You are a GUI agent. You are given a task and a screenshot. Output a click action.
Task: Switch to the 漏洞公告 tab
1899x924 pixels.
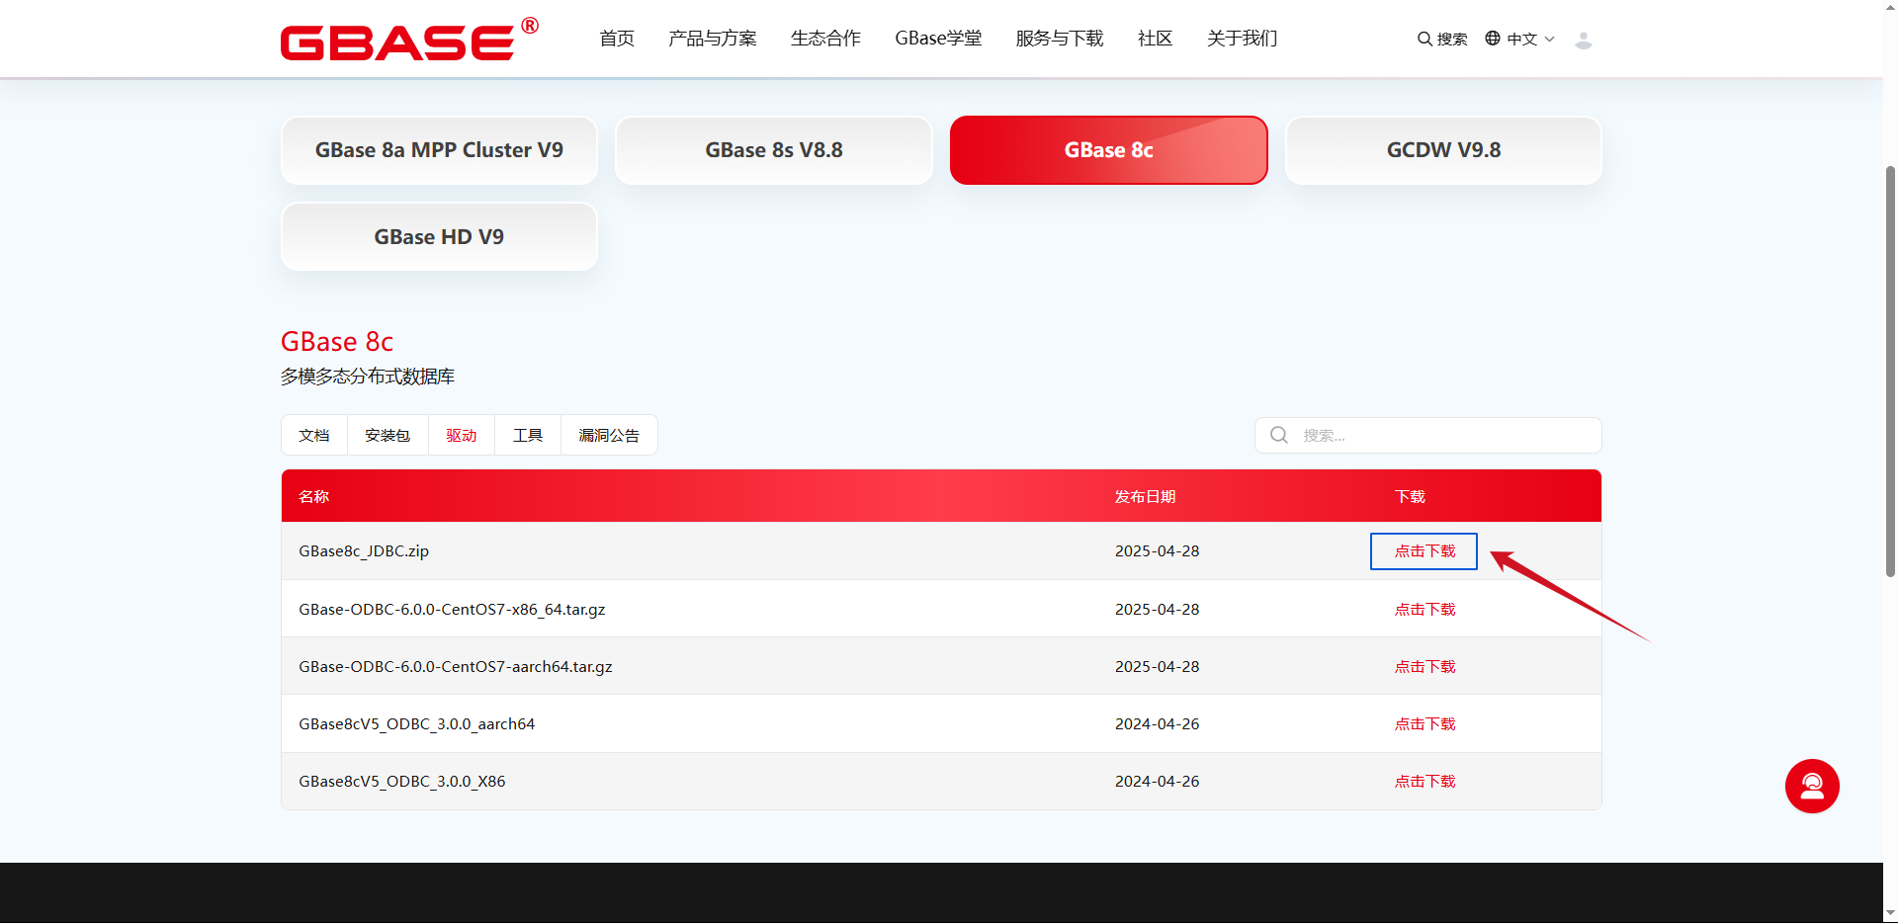(x=609, y=436)
